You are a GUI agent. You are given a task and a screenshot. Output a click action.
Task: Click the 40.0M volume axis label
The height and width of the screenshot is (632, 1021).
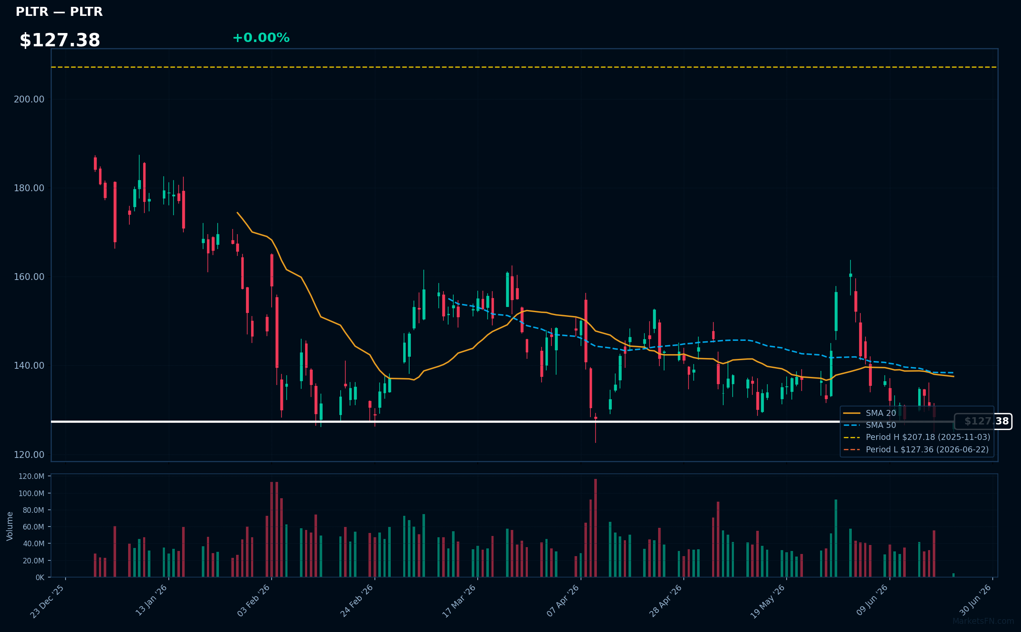click(x=33, y=544)
